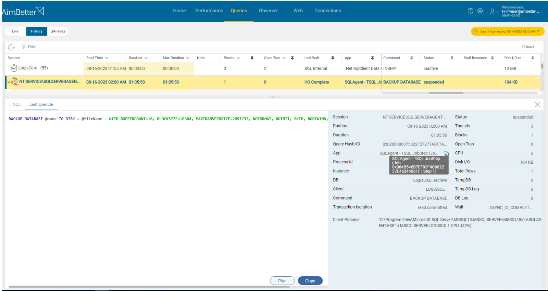The width and height of the screenshot is (548, 291).
Task: Click the Plan button
Action: pos(282,281)
